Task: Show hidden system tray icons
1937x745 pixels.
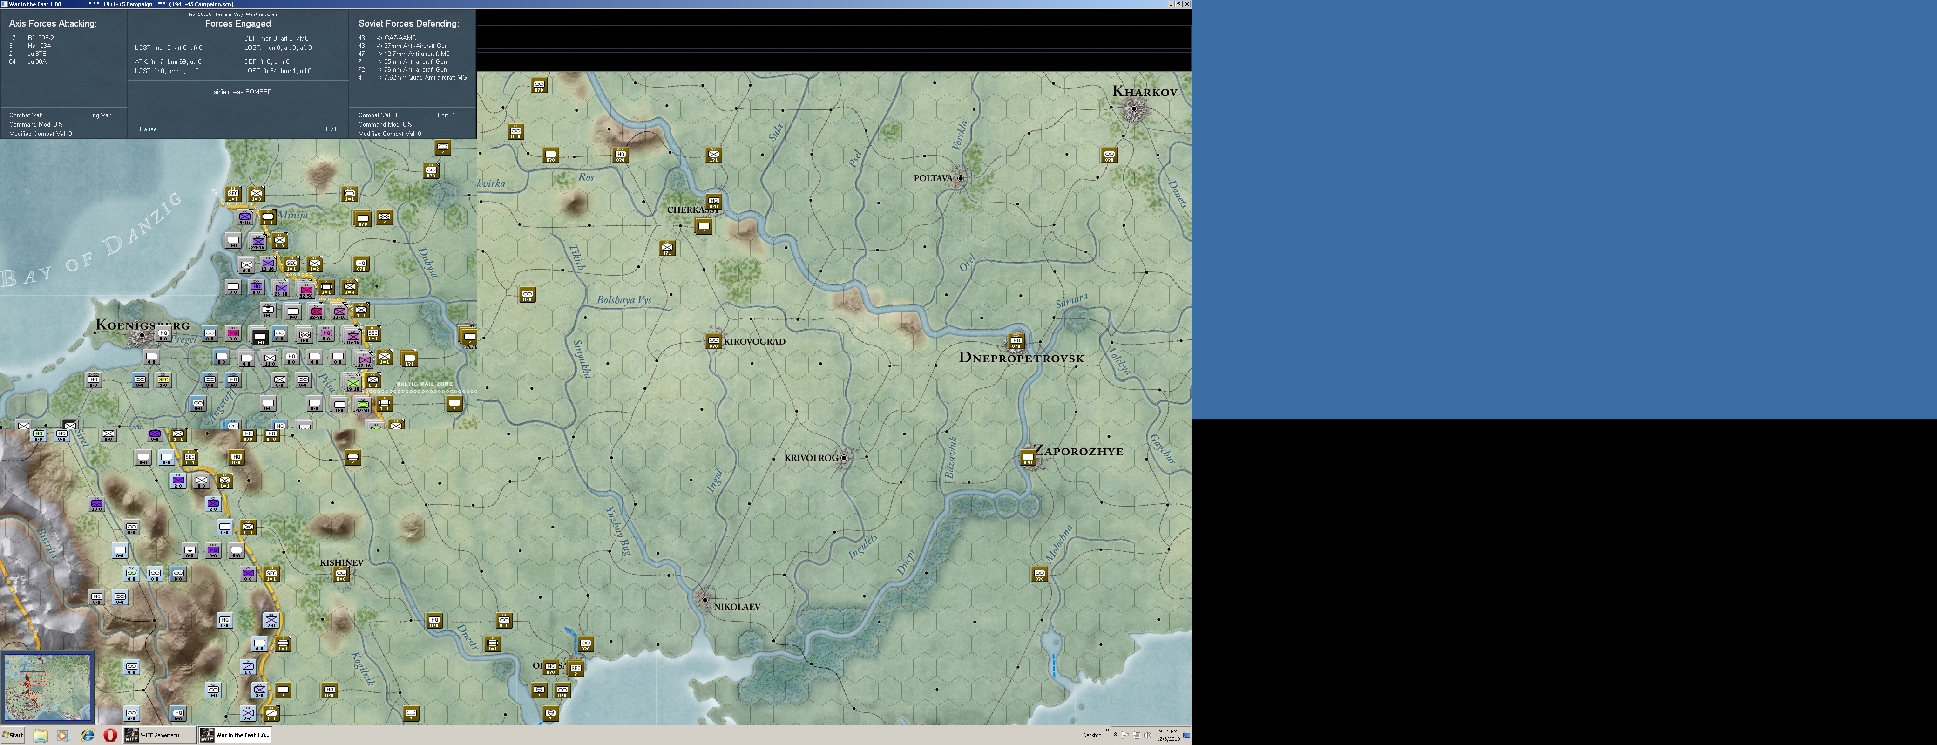Action: [x=1115, y=735]
